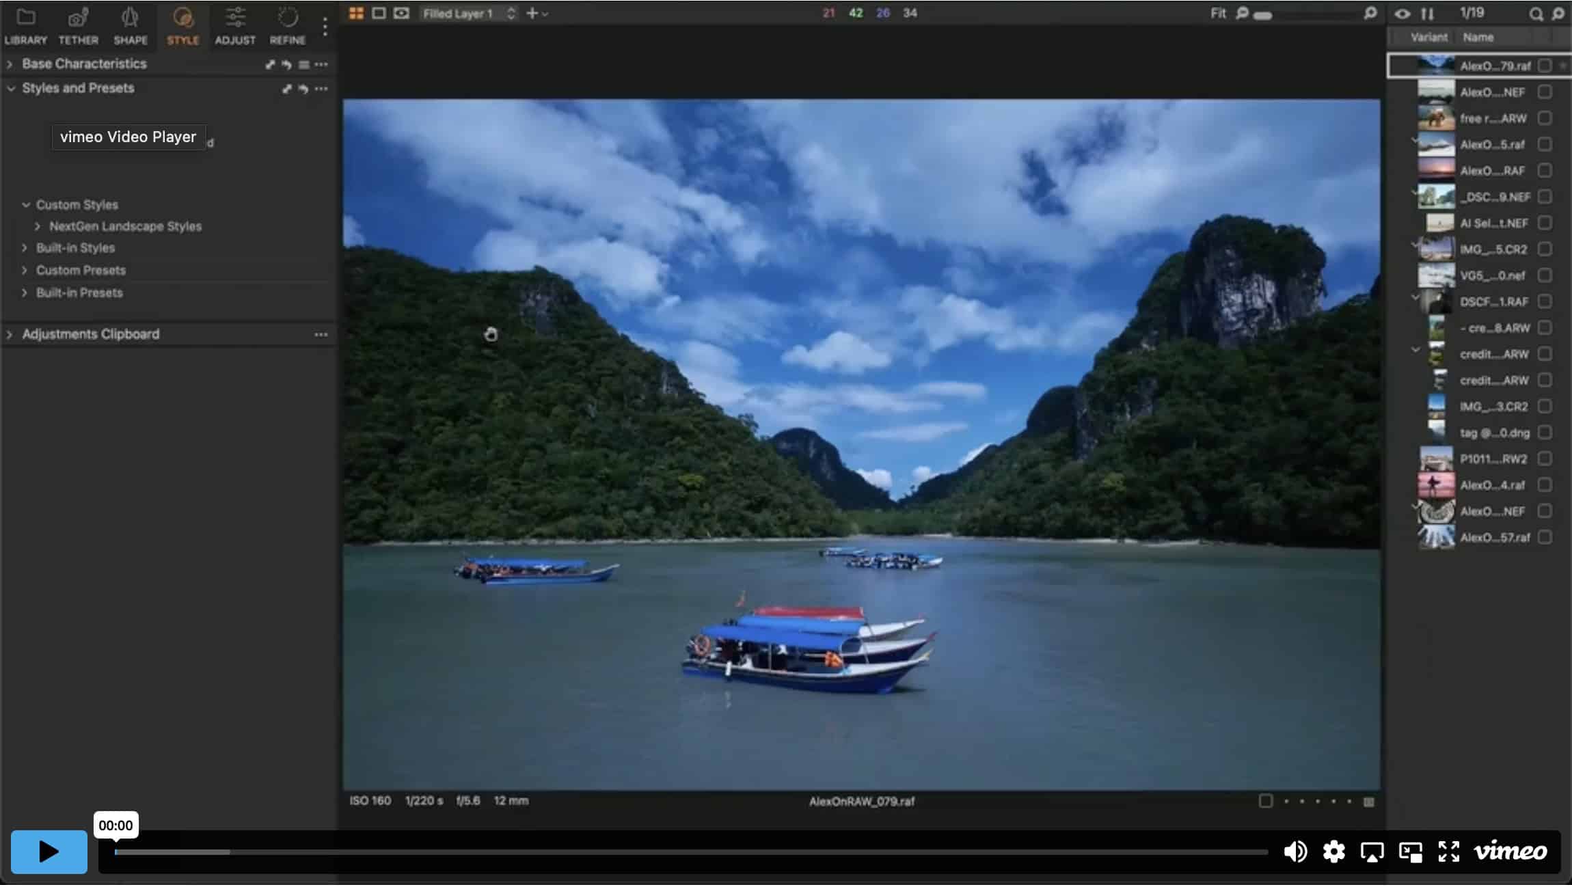Reset Styles and Presets with undo arrow
This screenshot has height=887, width=1572.
(x=303, y=89)
